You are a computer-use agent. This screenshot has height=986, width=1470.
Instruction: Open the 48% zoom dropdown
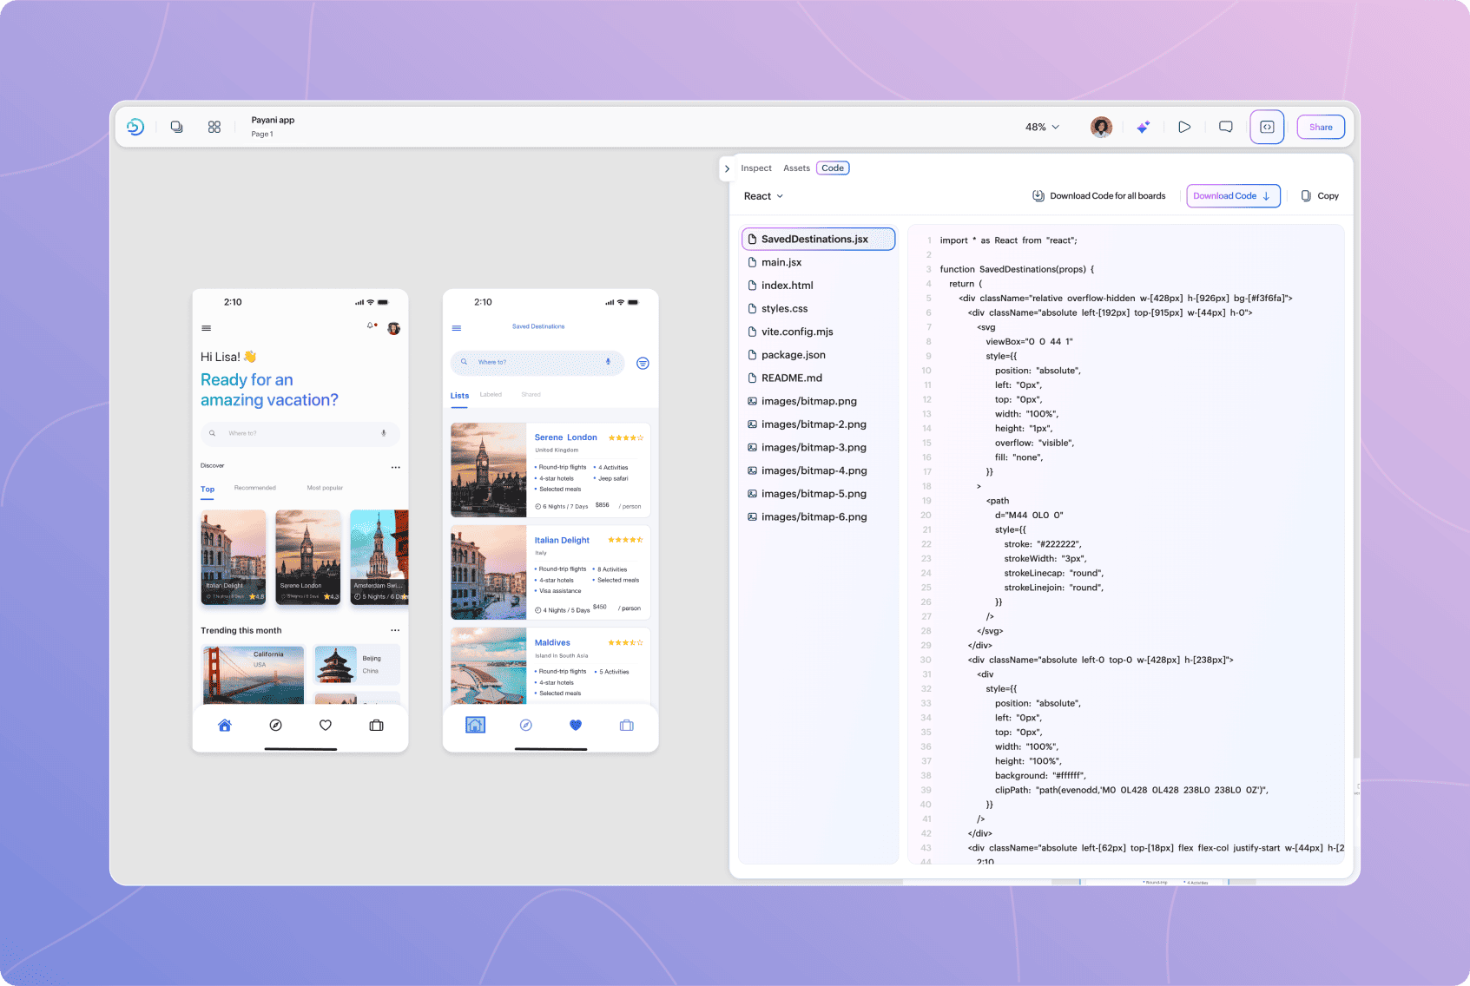1042,127
